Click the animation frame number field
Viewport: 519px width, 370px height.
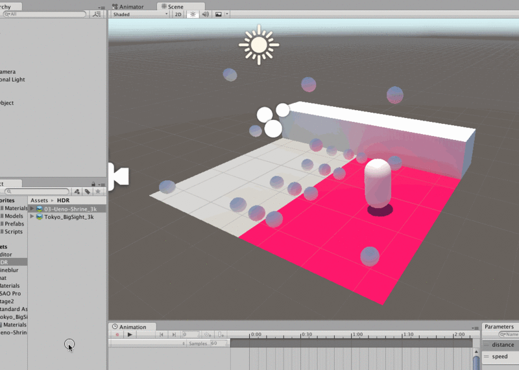[x=191, y=334]
